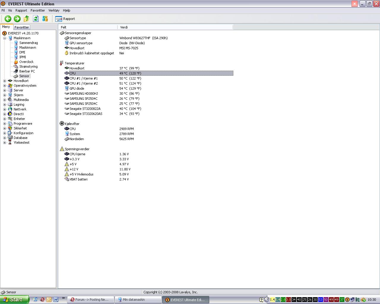Expand the Operativsystem tree node
The width and height of the screenshot is (380, 304).
[x=4, y=85]
